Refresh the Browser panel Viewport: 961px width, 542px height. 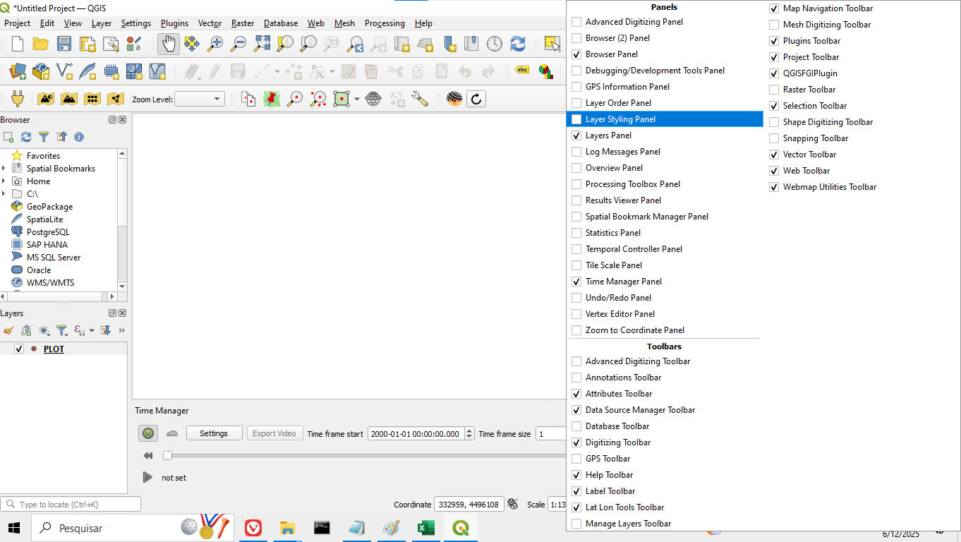[x=26, y=137]
